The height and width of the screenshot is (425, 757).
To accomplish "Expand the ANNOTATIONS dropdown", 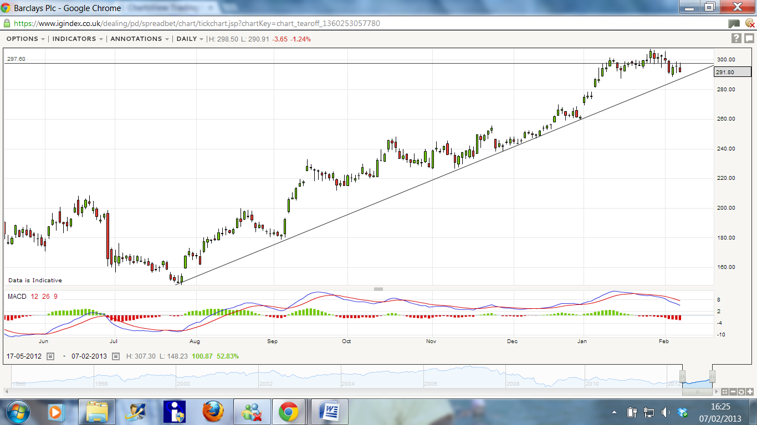I will tap(140, 39).
